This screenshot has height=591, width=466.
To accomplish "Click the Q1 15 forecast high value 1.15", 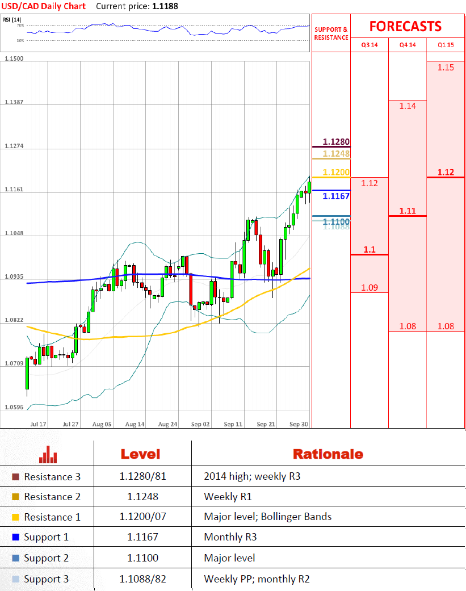I will coord(446,68).
